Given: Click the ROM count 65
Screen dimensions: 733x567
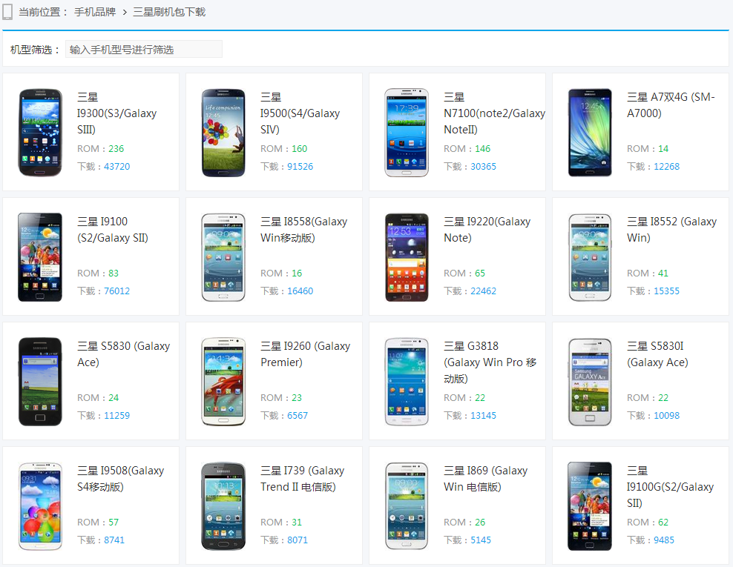Looking at the screenshot, I should 480,273.
